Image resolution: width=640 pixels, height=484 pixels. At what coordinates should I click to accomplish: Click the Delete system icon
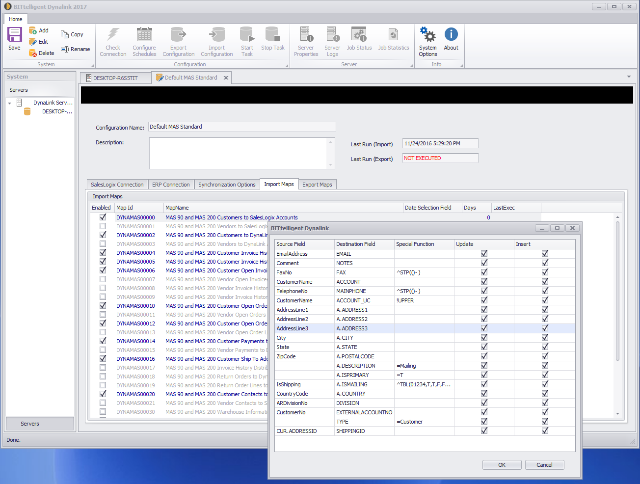(33, 53)
